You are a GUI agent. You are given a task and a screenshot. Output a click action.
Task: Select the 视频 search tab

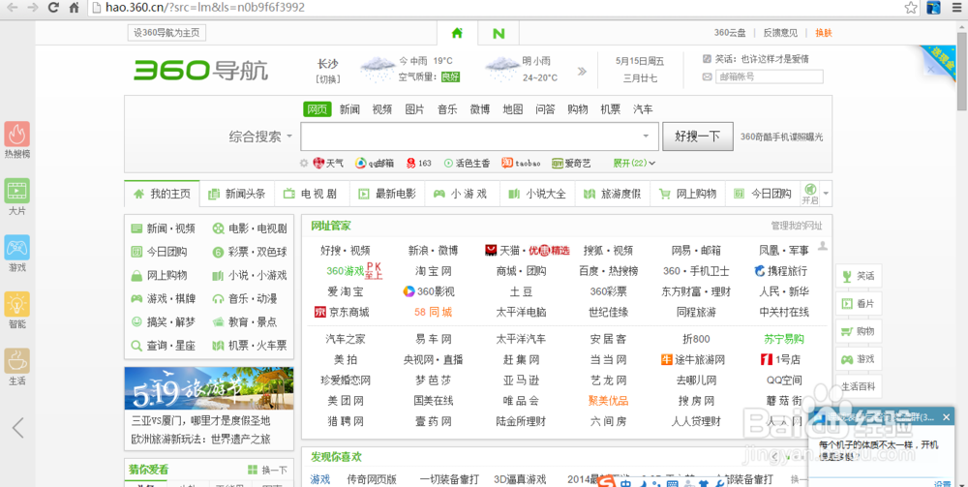[x=382, y=109]
